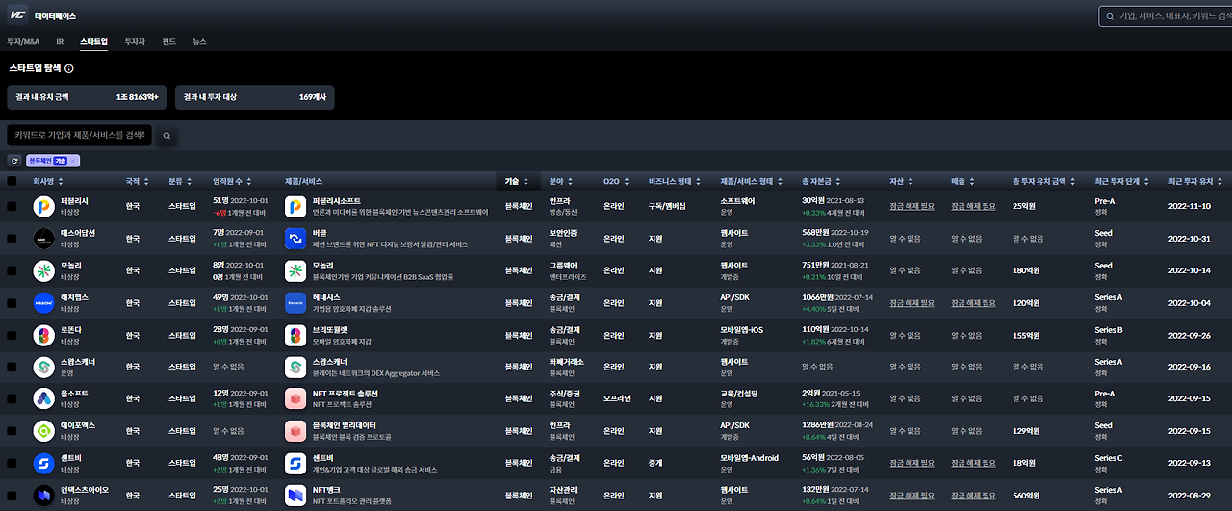Switch to the 투자/M&A tab

(x=23, y=42)
